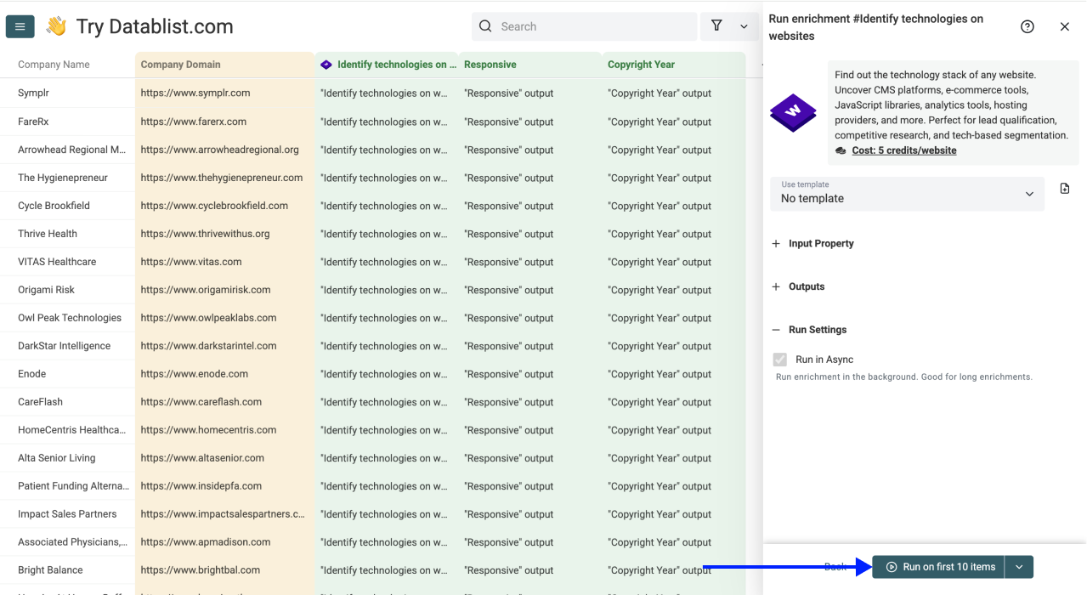Toggle the Run in Async checkbox
The height and width of the screenshot is (595, 1087).
780,360
